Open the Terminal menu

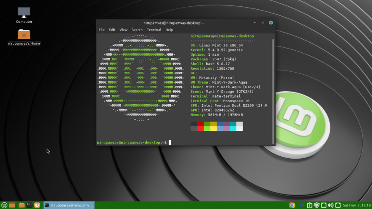[154, 30]
